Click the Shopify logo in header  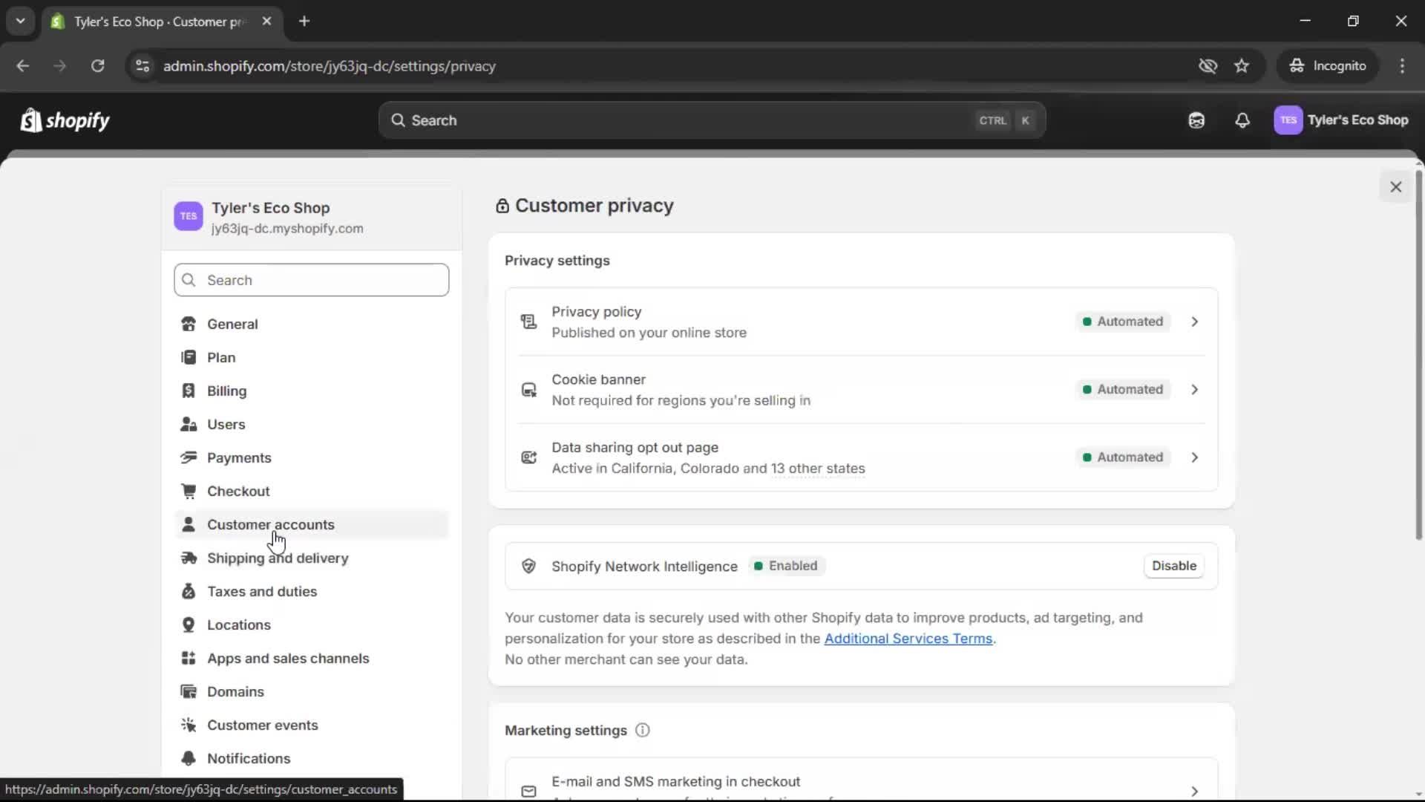tap(65, 120)
